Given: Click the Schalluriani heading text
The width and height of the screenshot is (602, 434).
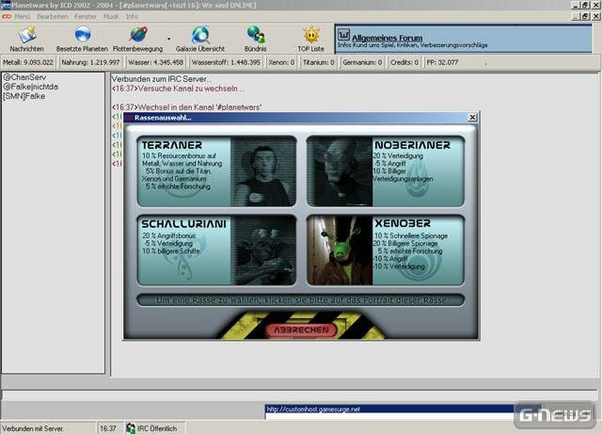Looking at the screenshot, I should [184, 224].
